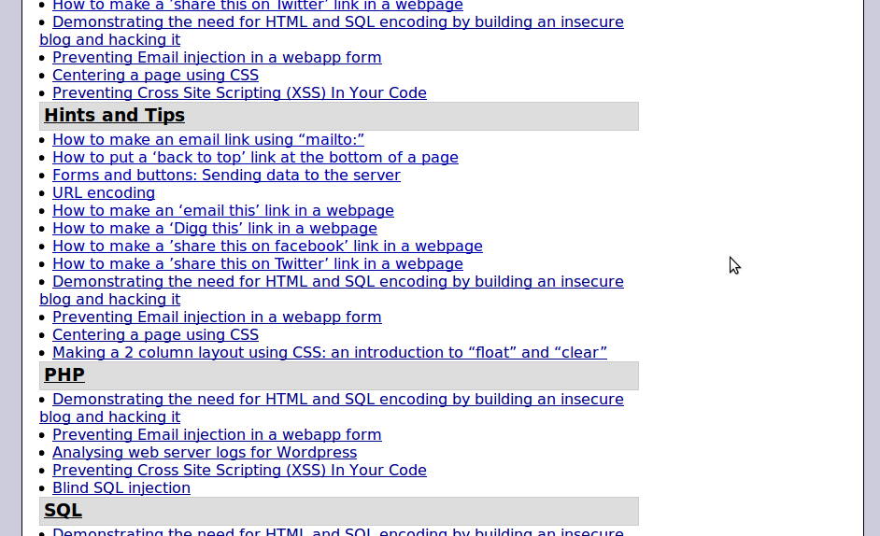880x536 pixels.
Task: Open the 2 column layout CSS article
Action: (x=330, y=352)
